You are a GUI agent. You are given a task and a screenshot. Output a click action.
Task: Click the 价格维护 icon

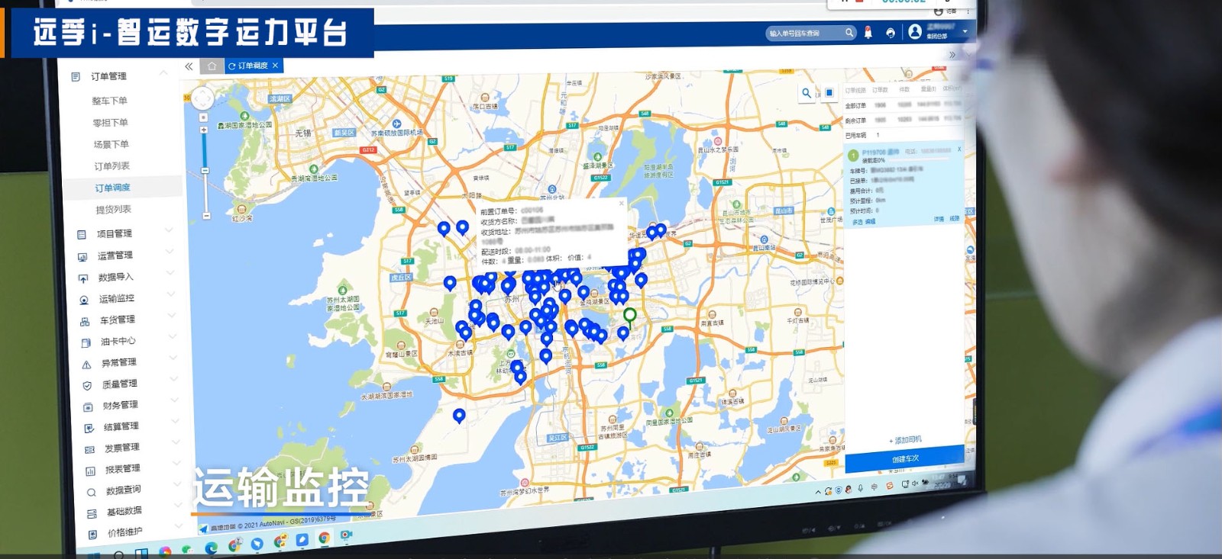92,535
